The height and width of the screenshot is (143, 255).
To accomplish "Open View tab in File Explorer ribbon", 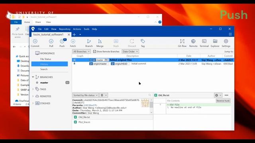I will pyautogui.click(x=48, y=22).
